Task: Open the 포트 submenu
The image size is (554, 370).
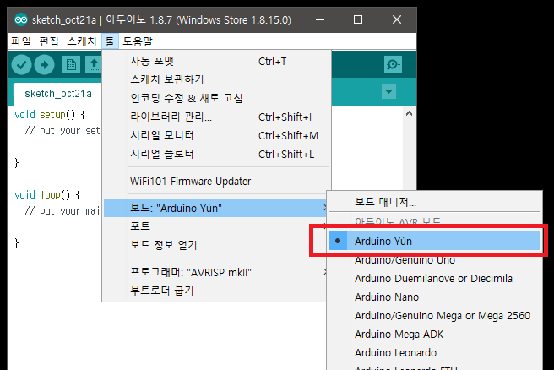Action: tap(215, 226)
